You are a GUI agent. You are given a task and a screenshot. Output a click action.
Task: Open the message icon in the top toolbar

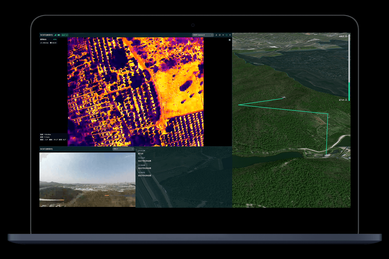point(223,35)
